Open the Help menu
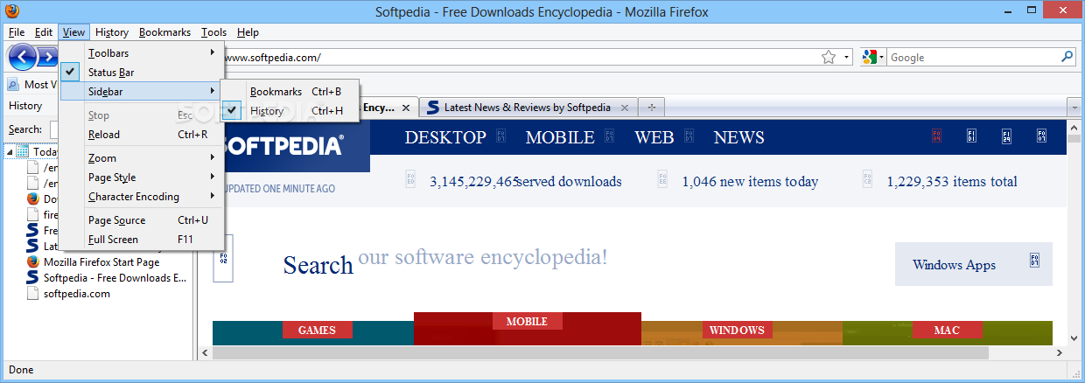Screen dimensions: 1085x383 (248, 32)
